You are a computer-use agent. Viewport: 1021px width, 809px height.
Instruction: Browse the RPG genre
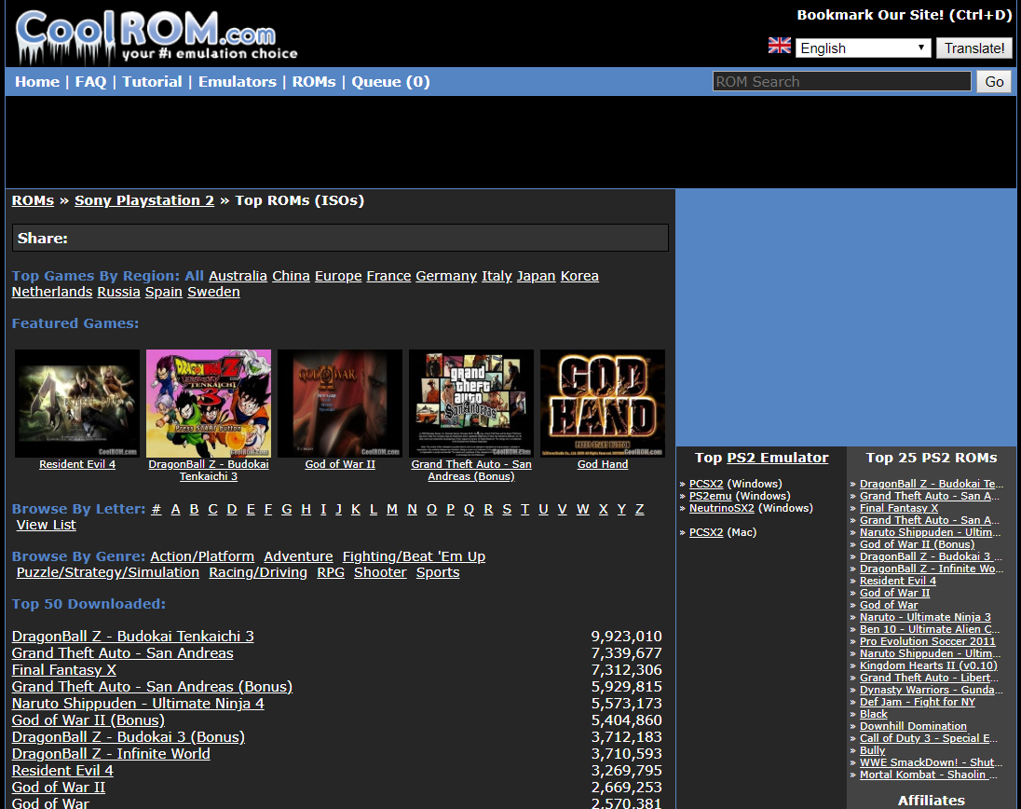pos(331,572)
